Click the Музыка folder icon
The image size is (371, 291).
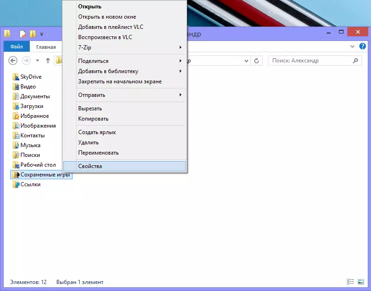point(16,145)
